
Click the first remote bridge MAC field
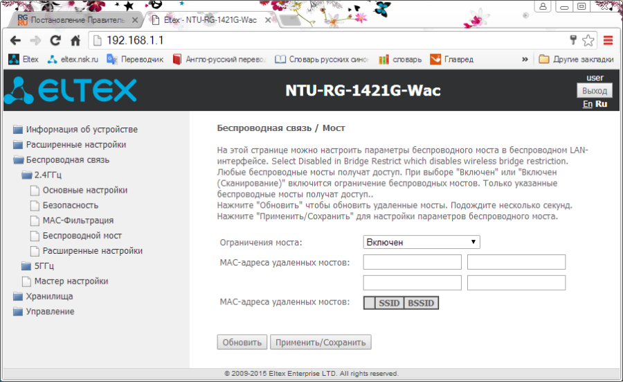413,262
